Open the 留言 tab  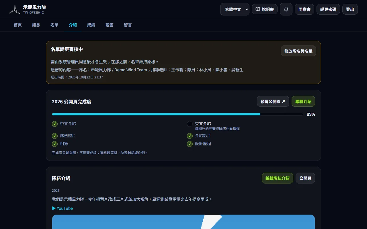[128, 25]
